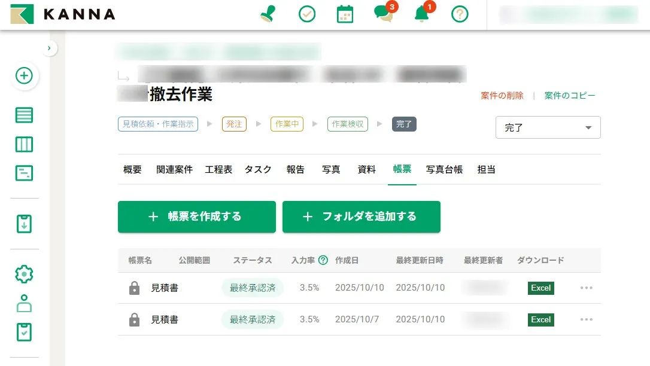The width and height of the screenshot is (650, 366).
Task: Switch to the 写真 tab
Action: [330, 169]
